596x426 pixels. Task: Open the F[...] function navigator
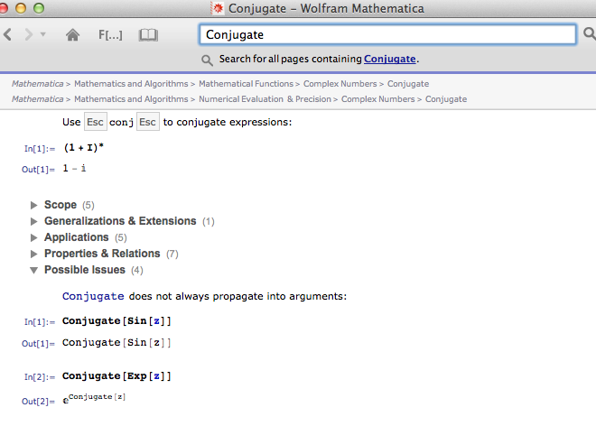[110, 35]
